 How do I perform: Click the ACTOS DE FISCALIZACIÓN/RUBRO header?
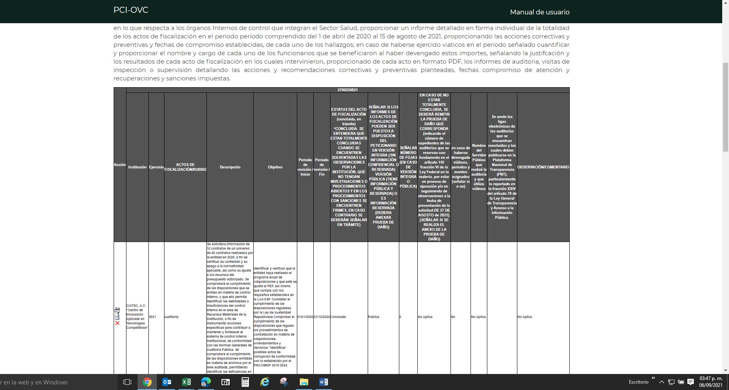pyautogui.click(x=185, y=167)
